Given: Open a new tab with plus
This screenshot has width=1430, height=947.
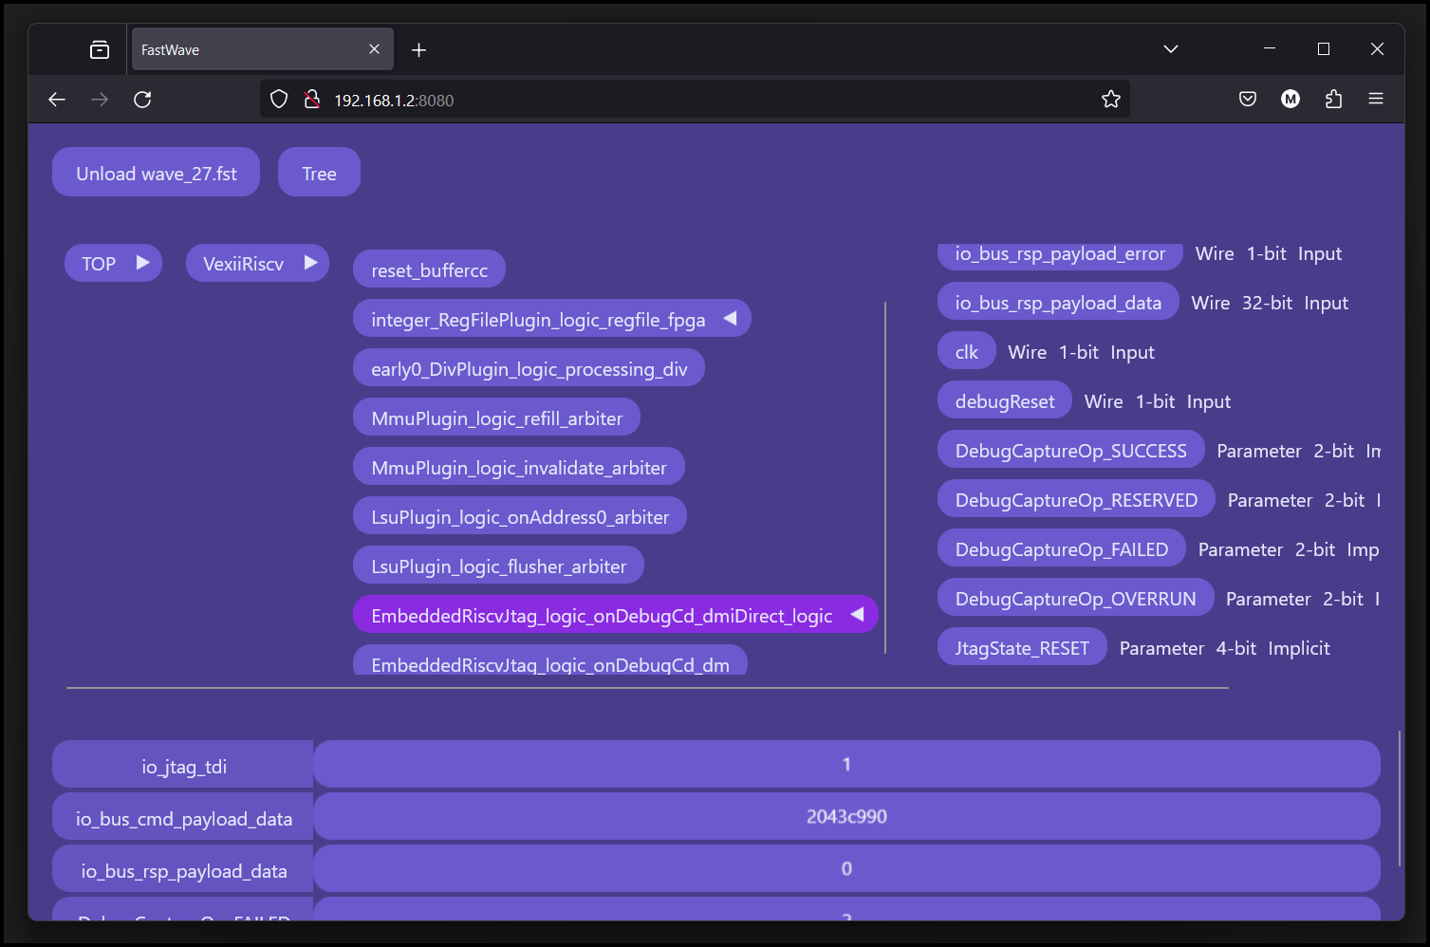Looking at the screenshot, I should 418,49.
